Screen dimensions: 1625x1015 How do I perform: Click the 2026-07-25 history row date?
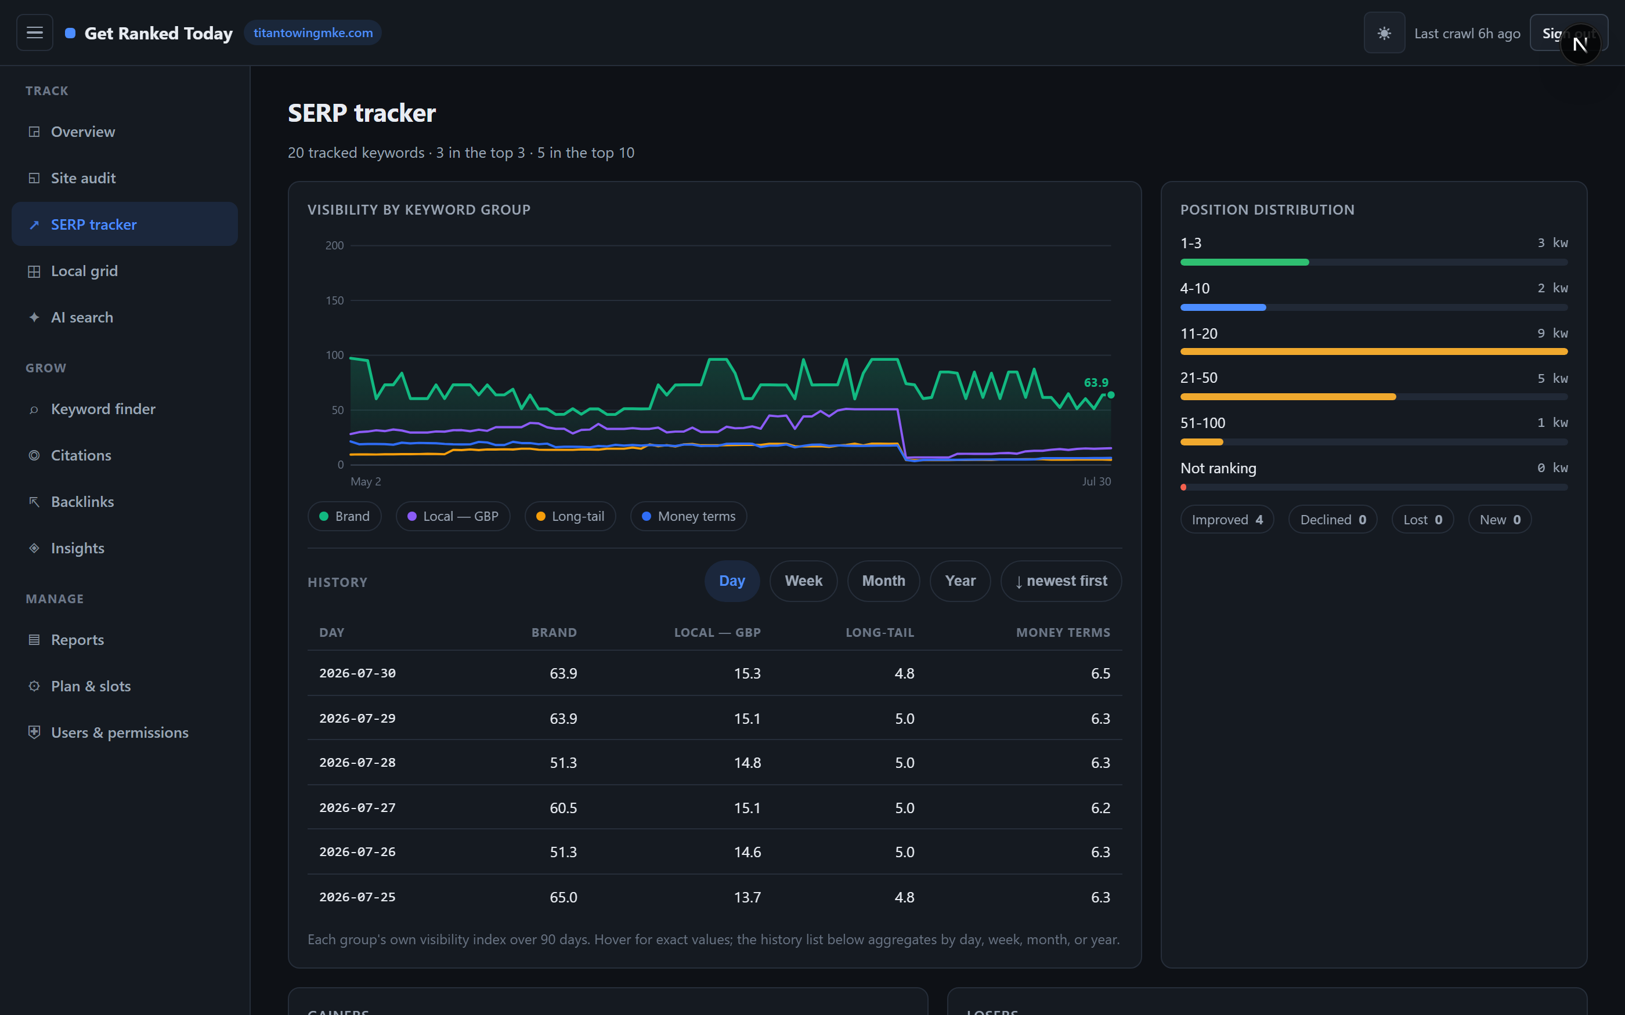[x=358, y=897]
